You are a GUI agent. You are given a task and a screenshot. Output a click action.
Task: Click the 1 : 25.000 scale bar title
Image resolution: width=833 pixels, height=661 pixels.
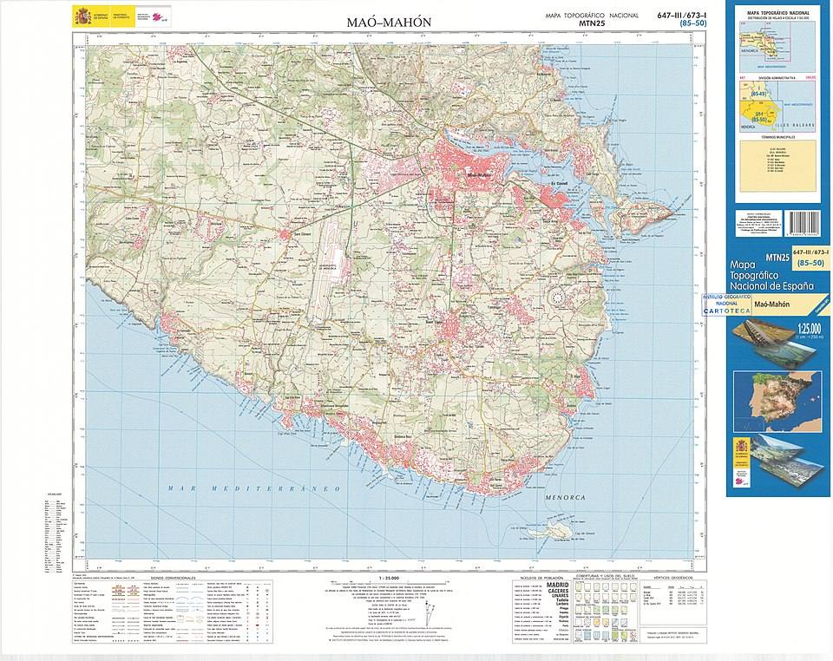click(390, 578)
